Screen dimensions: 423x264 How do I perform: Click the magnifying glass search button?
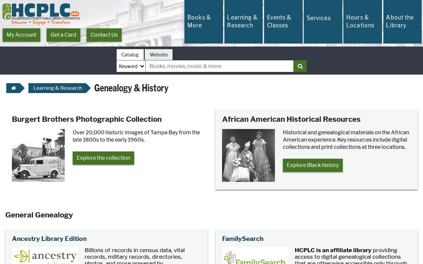pyautogui.click(x=300, y=66)
